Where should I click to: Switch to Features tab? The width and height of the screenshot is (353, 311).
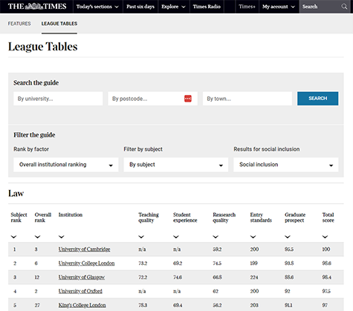[19, 24]
